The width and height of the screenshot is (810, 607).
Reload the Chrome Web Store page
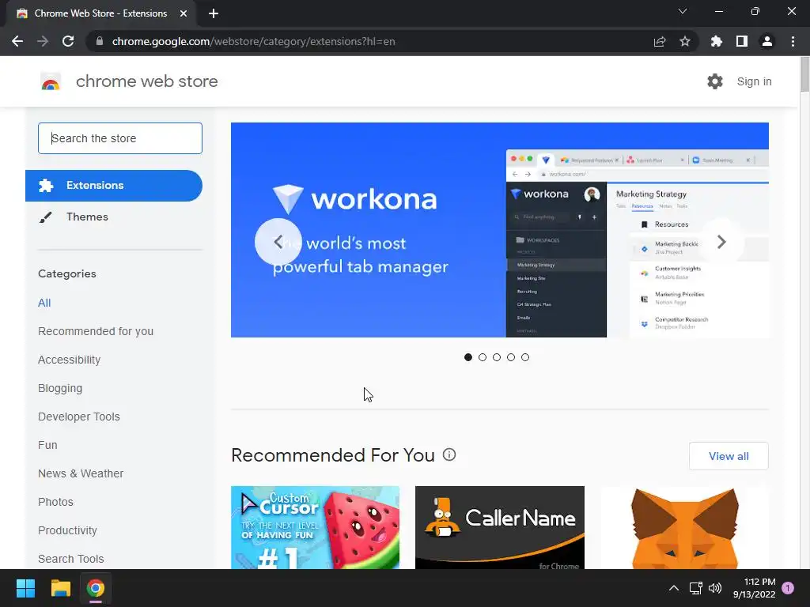68,41
